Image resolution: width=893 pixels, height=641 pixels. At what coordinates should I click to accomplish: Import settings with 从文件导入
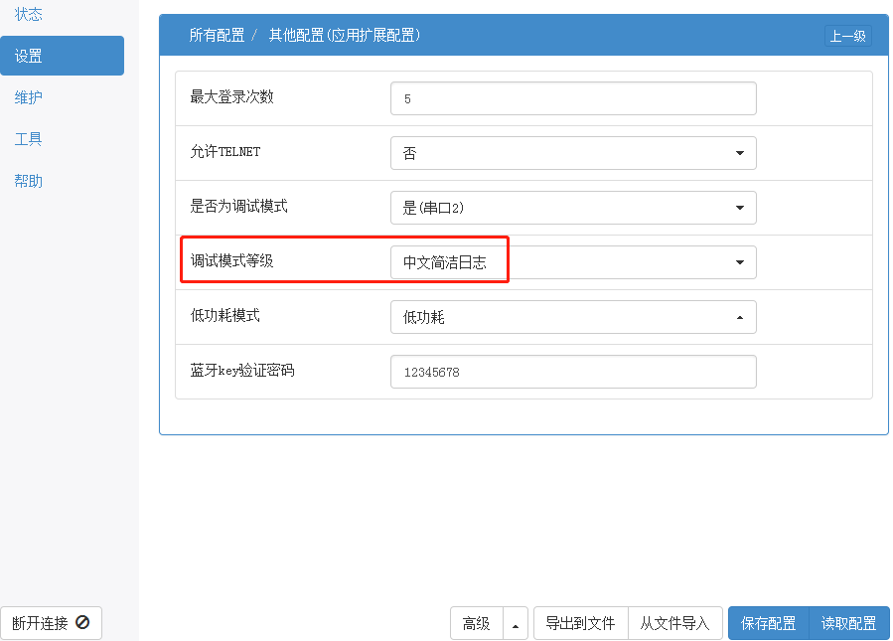pos(675,623)
